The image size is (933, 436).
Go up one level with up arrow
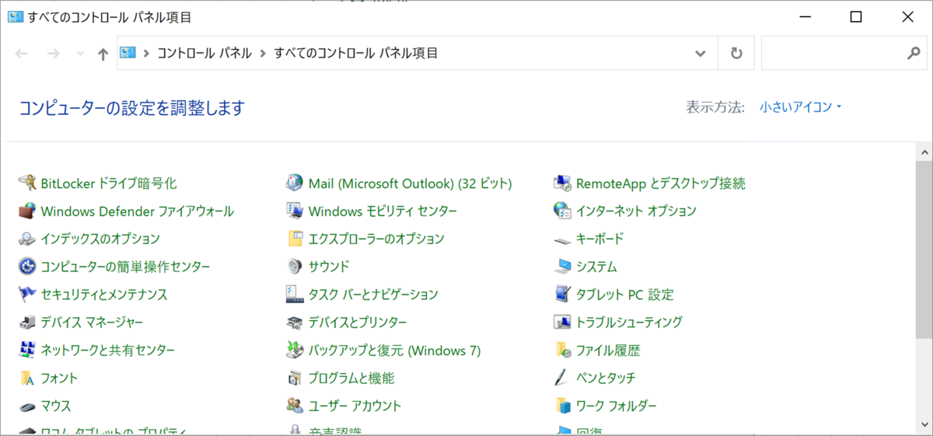pos(103,54)
